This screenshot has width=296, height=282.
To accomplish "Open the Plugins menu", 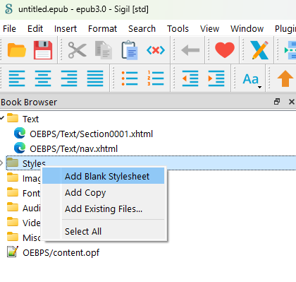I will click(x=285, y=28).
